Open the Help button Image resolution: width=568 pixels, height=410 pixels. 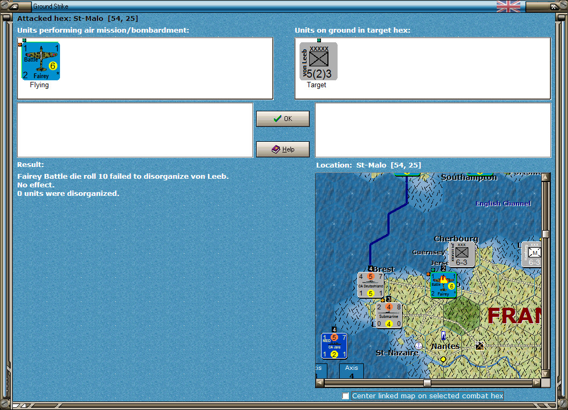(x=283, y=149)
